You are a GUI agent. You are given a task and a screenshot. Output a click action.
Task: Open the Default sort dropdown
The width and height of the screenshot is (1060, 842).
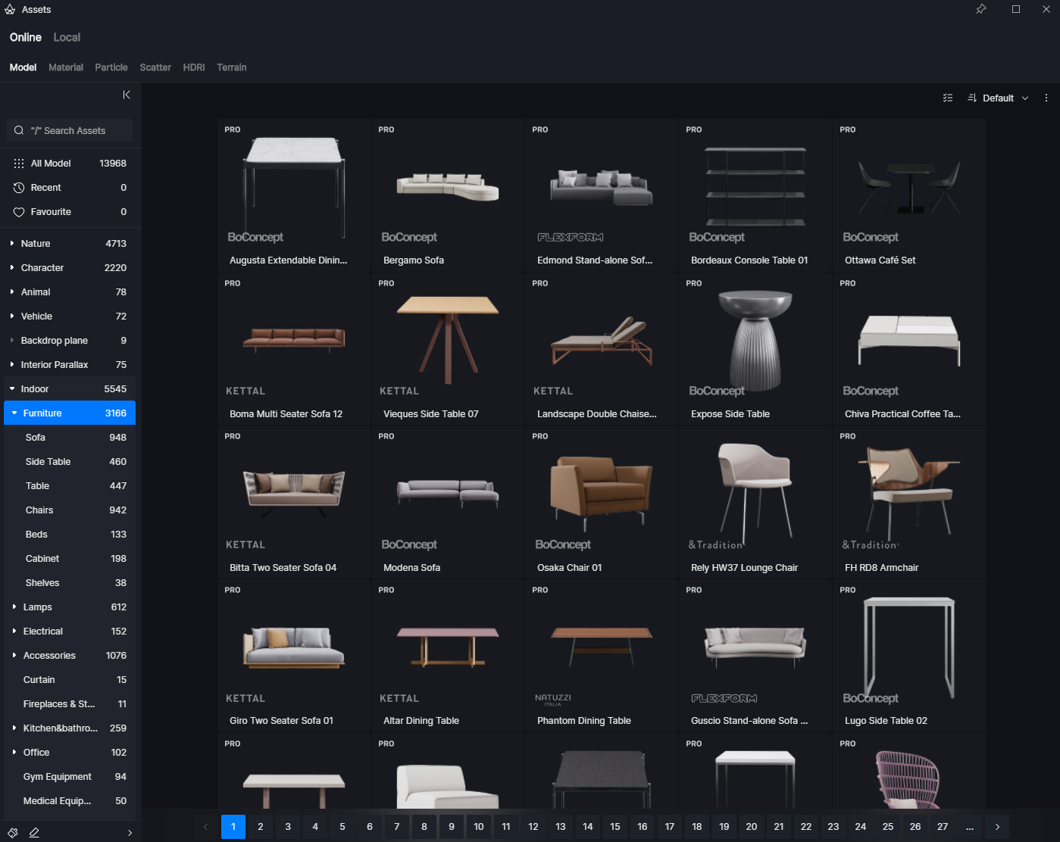(999, 98)
